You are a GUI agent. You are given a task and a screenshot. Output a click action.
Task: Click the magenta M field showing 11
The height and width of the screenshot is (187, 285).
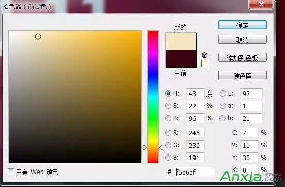tap(249, 145)
